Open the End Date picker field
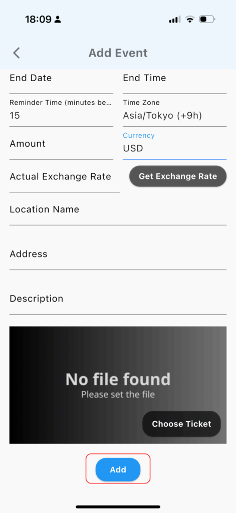The height and width of the screenshot is (513, 236). point(61,82)
